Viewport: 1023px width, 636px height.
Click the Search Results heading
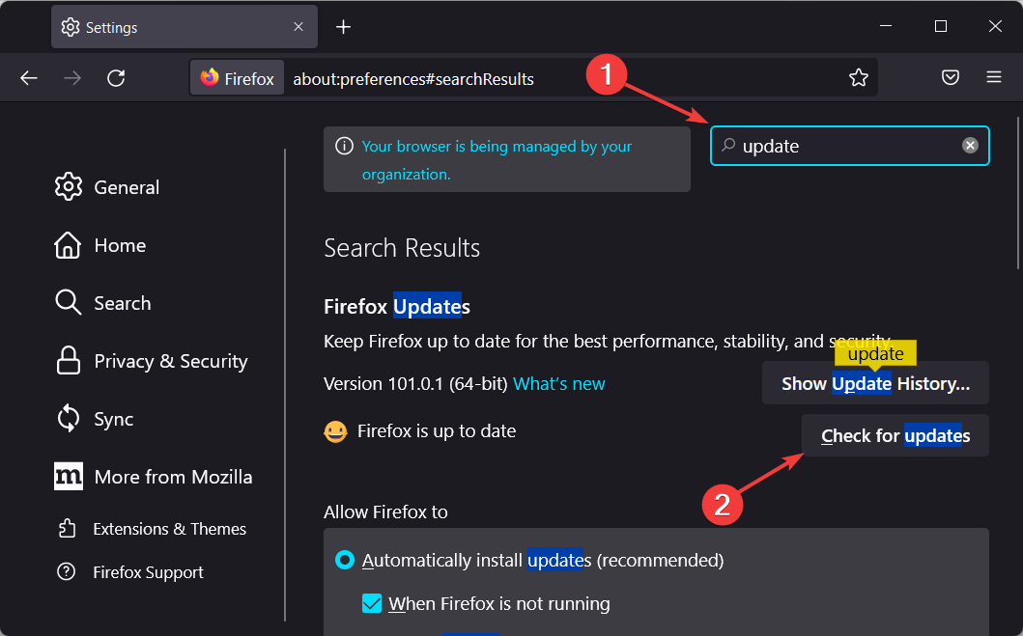(x=402, y=248)
